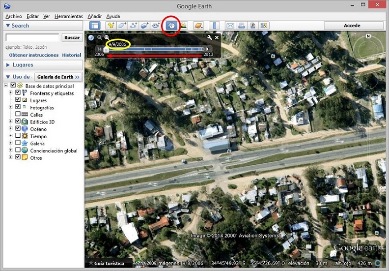The image size is (389, 271).
Task: Open the Ayuda menu
Action: pyautogui.click(x=113, y=16)
